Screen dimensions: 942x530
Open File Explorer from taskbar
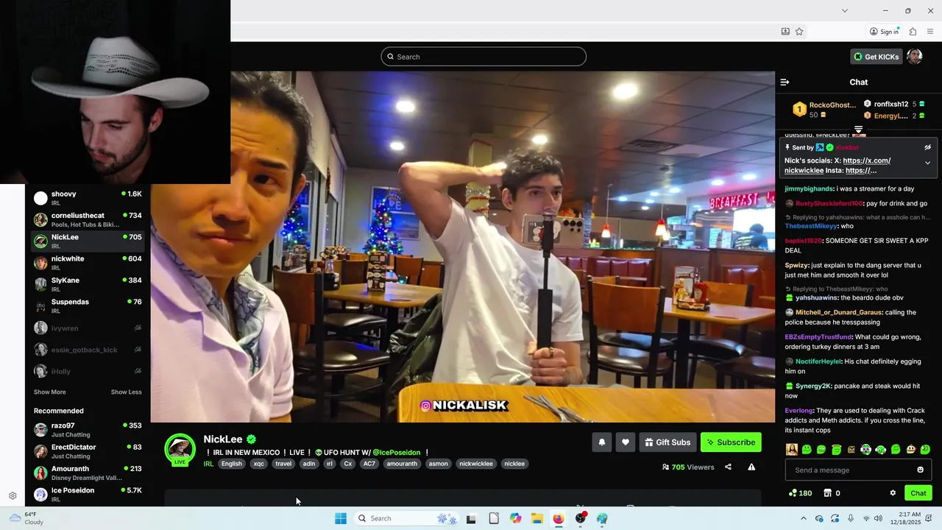click(537, 518)
